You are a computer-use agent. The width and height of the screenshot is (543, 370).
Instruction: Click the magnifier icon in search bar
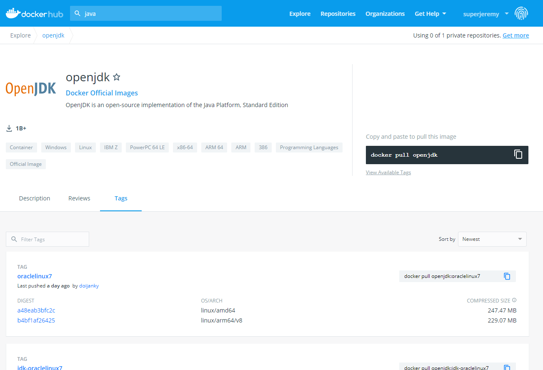coord(78,13)
